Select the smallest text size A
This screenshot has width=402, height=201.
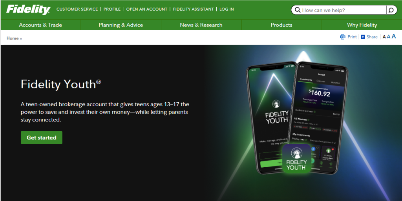(384, 37)
